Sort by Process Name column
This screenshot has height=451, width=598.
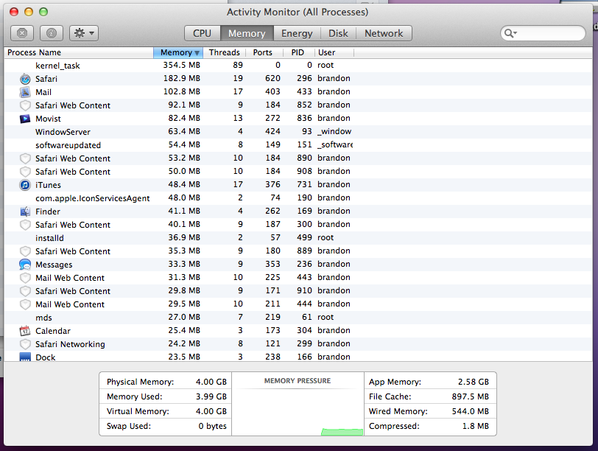79,52
